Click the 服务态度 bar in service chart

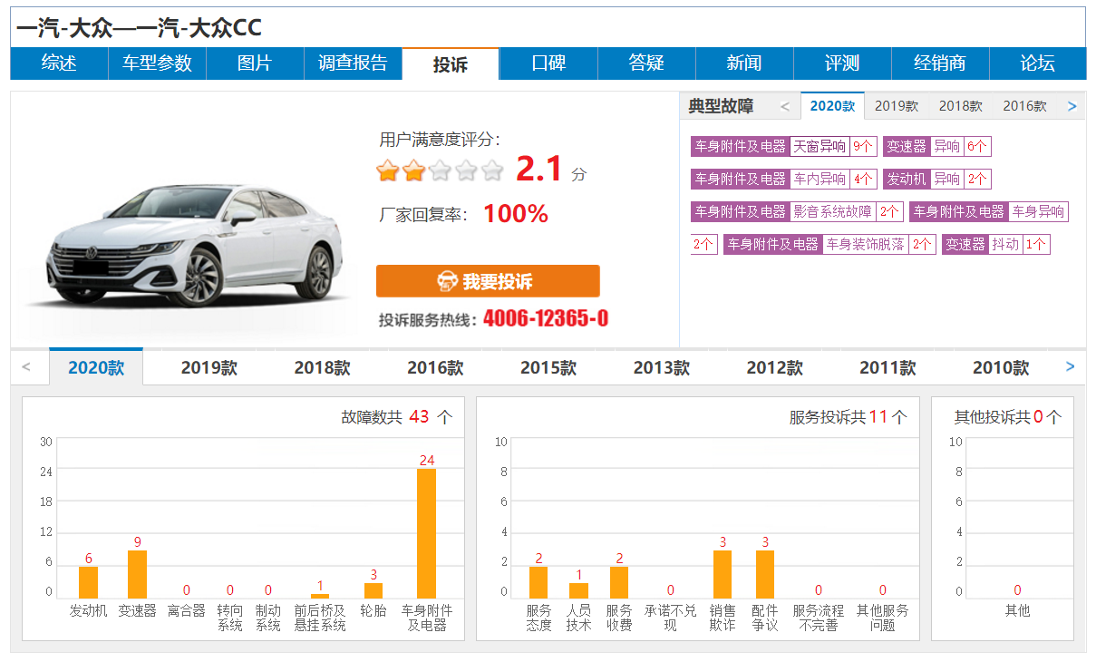tap(538, 582)
